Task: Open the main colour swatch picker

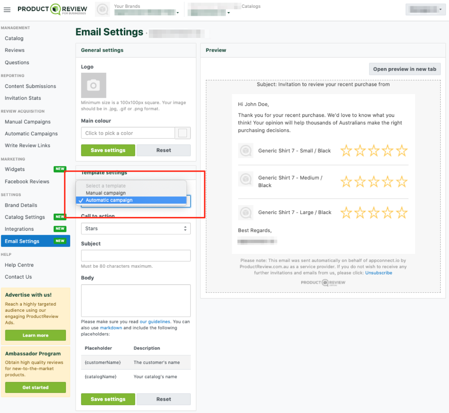Action: tap(183, 133)
